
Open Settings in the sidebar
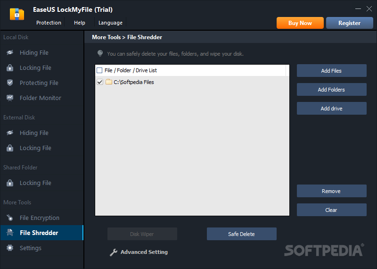[42, 248]
